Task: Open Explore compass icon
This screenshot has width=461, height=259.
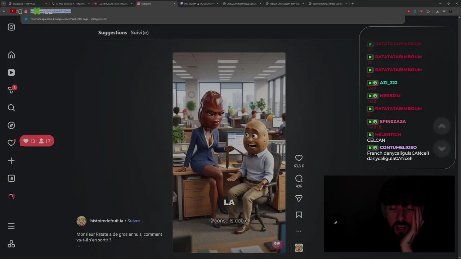Action: coord(11,125)
